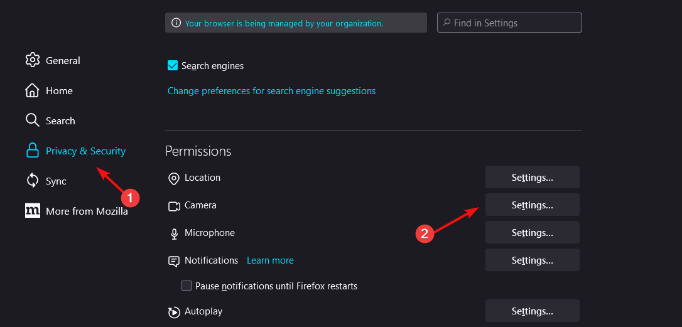
Task: Click the Camera permission icon
Action: 174,206
